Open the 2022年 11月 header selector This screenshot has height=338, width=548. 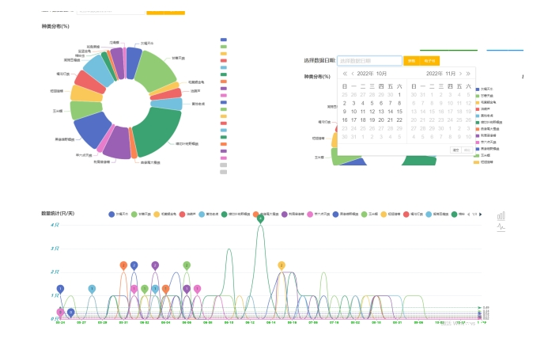(x=440, y=73)
